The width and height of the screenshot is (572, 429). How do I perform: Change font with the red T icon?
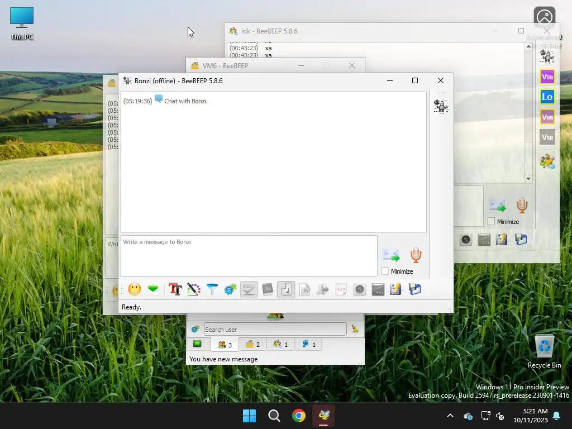[x=175, y=289]
